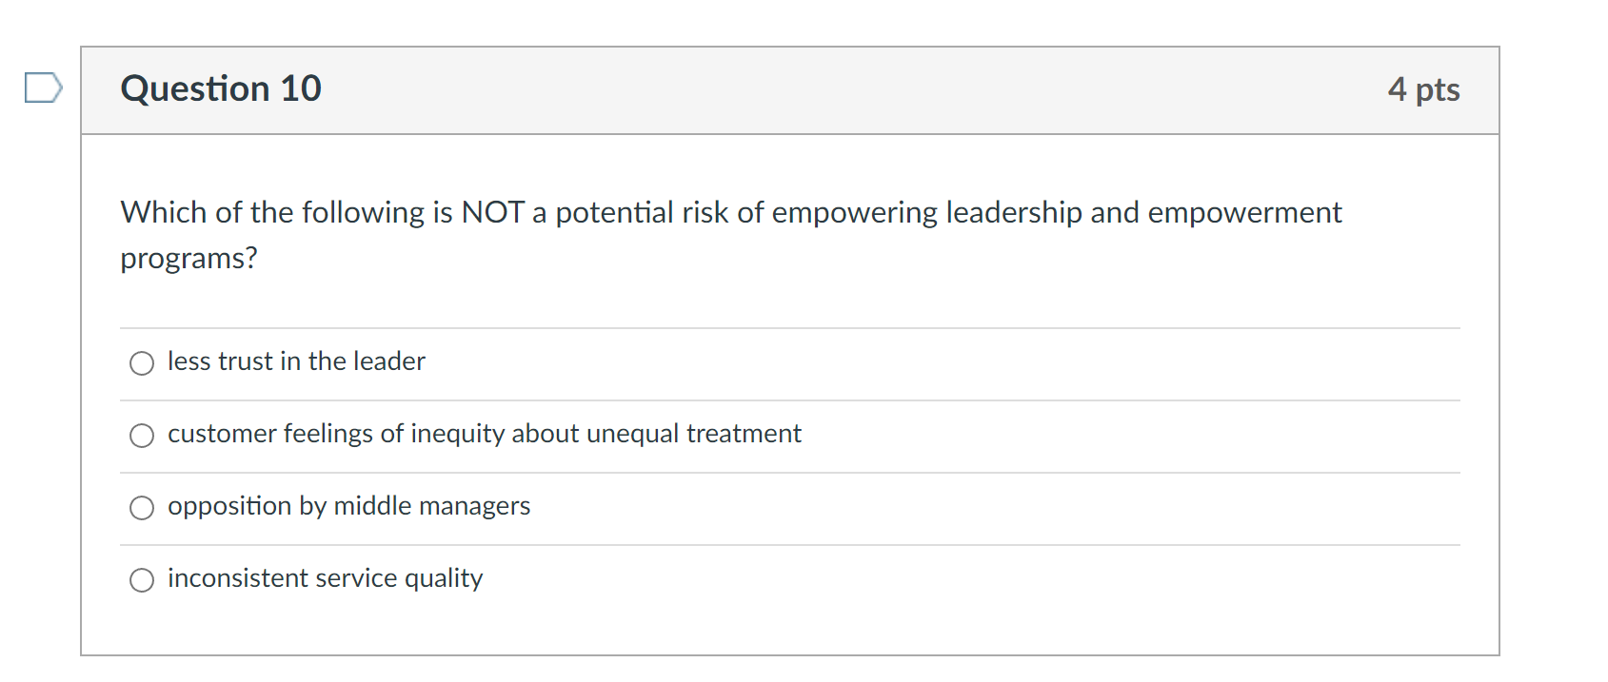Viewport: 1608px width, 682px height.
Task: Click 'empowerment' at end of first prompt line
Action: (1244, 212)
